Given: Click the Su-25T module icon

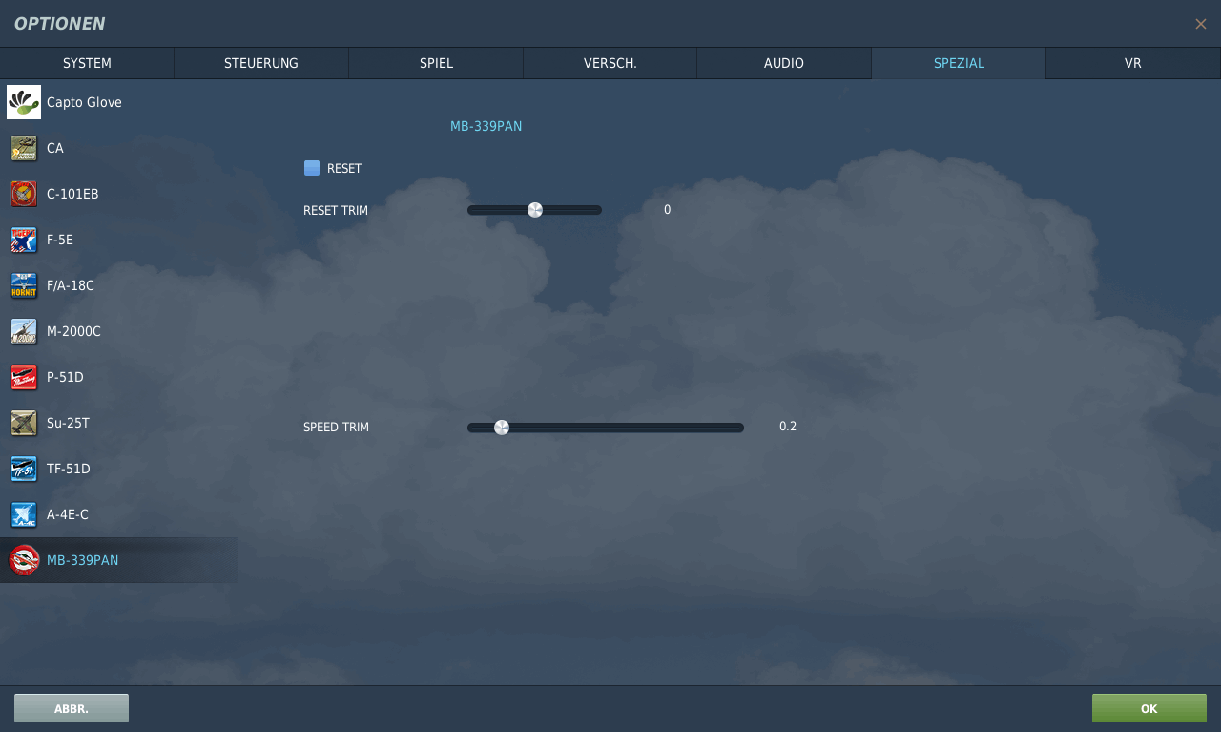Looking at the screenshot, I should click(24, 423).
